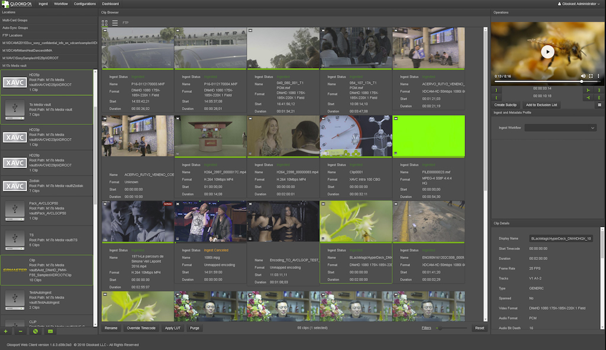
Task: Toggle selection marker on Clip0001 clock thumbnail
Action: point(323,118)
